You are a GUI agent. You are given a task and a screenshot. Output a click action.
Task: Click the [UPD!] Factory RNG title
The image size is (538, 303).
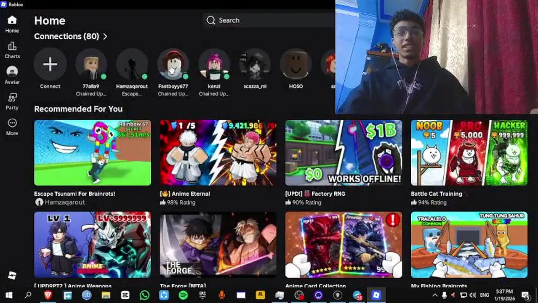click(315, 194)
